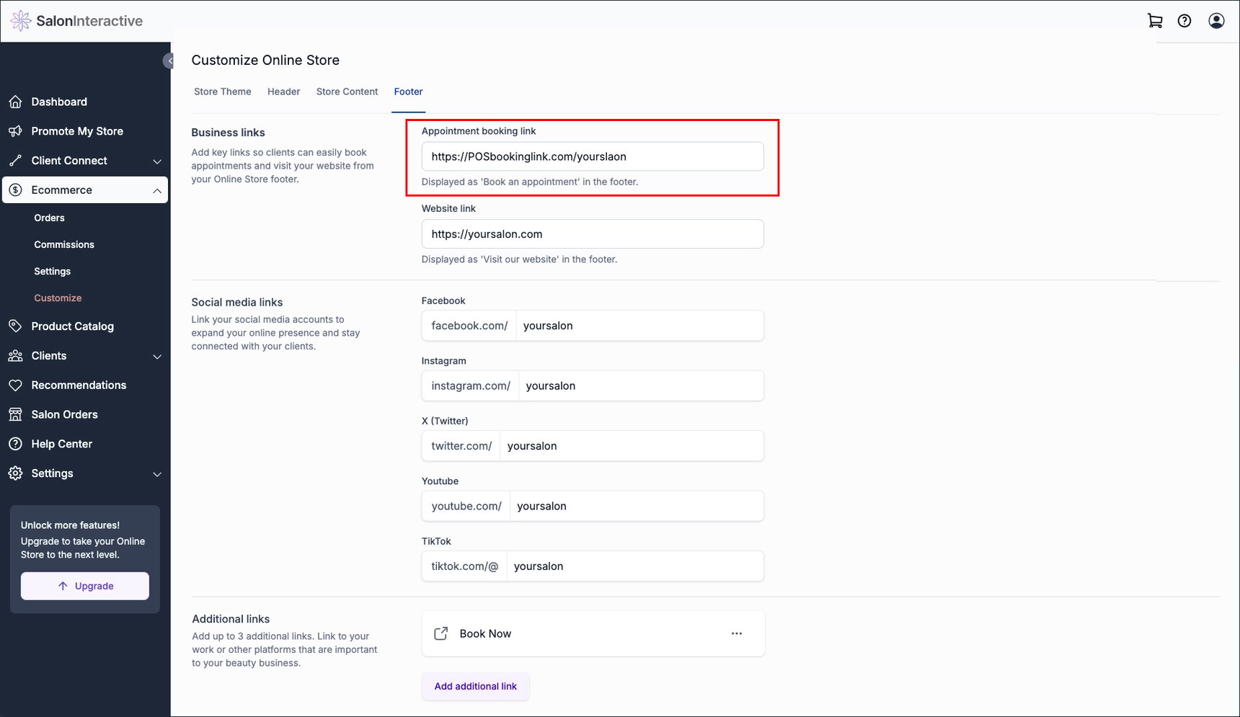Click the Clients people icon
The width and height of the screenshot is (1240, 717).
(x=16, y=355)
